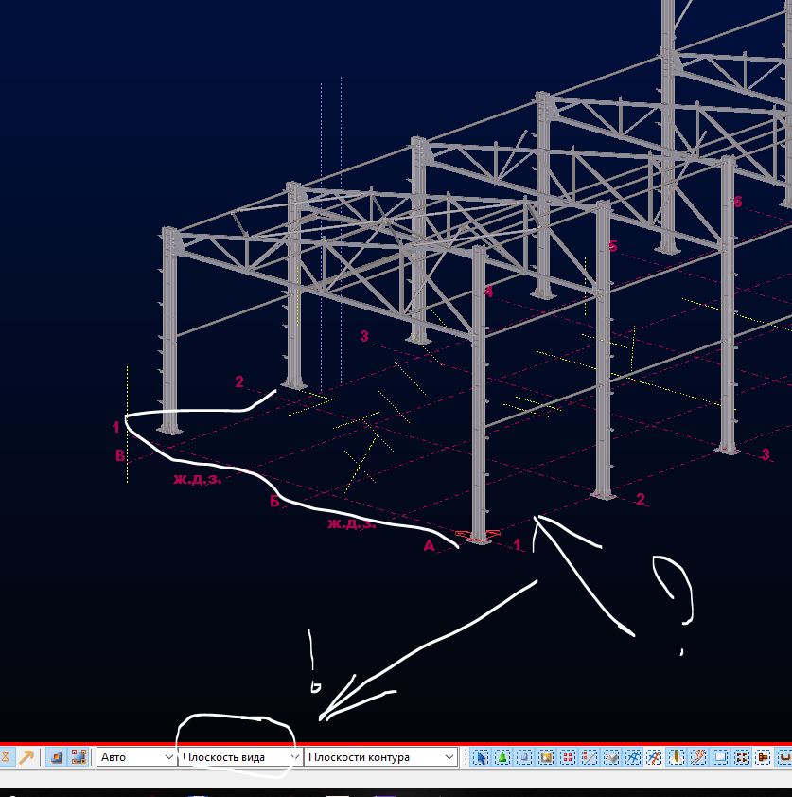Click the Select reference models icon
This screenshot has height=797, width=792.
pos(611,757)
